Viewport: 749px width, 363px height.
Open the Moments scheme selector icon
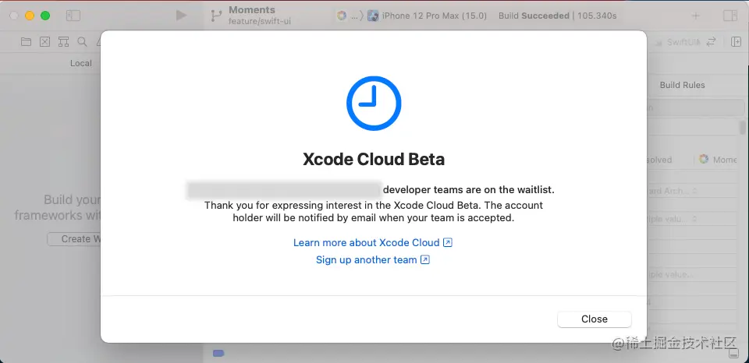coord(341,16)
